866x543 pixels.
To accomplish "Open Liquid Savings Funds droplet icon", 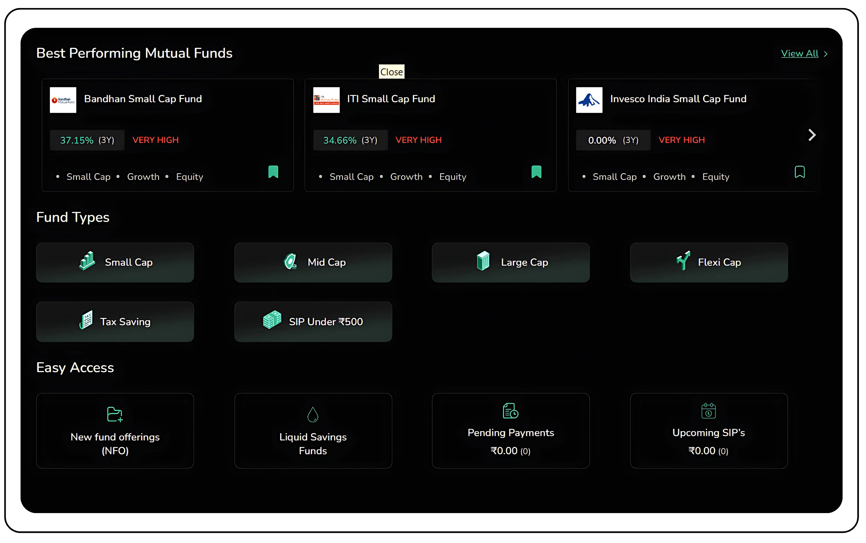I will click(313, 414).
